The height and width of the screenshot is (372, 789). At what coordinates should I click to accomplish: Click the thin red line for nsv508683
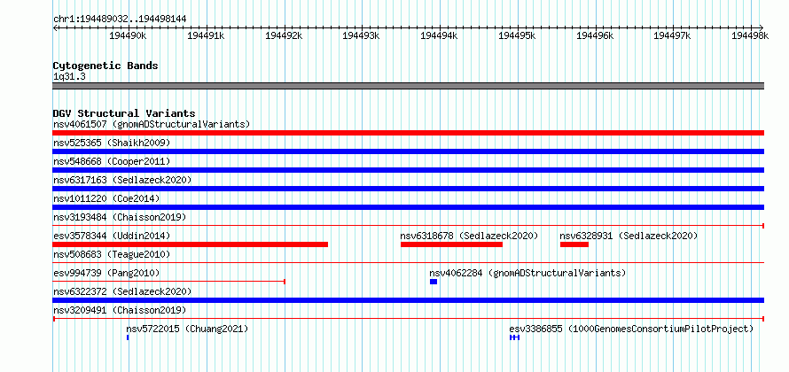[x=408, y=263]
